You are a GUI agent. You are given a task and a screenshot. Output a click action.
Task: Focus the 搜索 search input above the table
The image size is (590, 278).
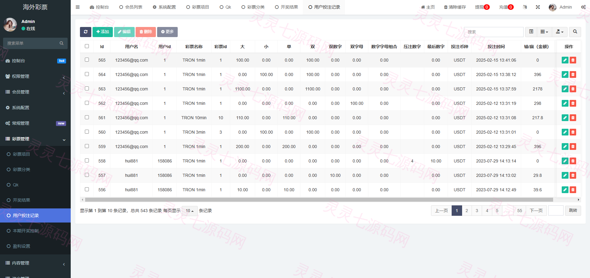pyautogui.click(x=493, y=32)
